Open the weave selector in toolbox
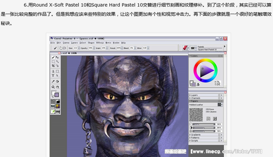 click(x=58, y=106)
